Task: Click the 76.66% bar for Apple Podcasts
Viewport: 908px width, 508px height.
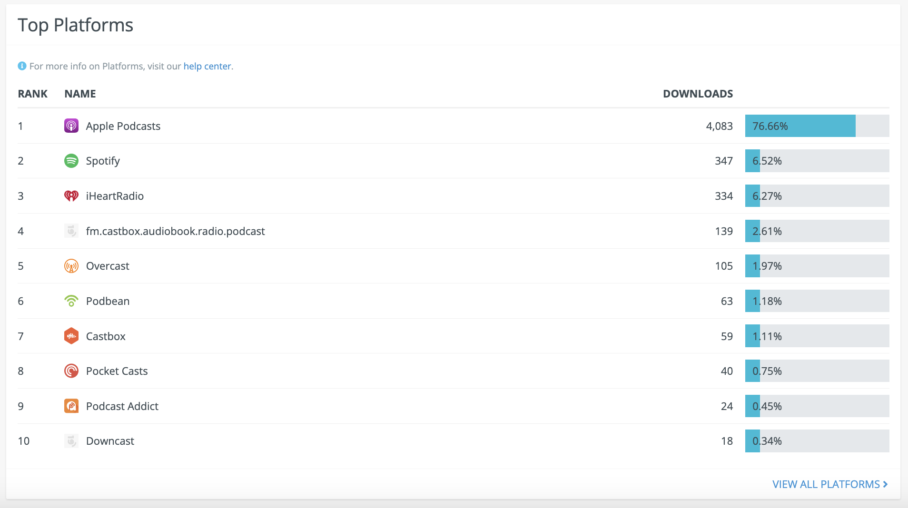Action: click(x=817, y=126)
